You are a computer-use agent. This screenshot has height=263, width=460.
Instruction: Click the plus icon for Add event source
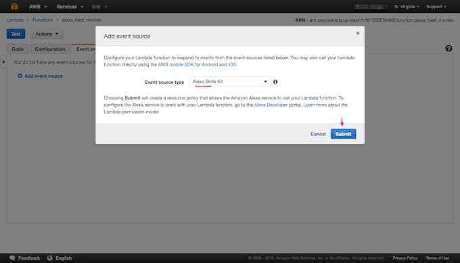[x=20, y=76]
